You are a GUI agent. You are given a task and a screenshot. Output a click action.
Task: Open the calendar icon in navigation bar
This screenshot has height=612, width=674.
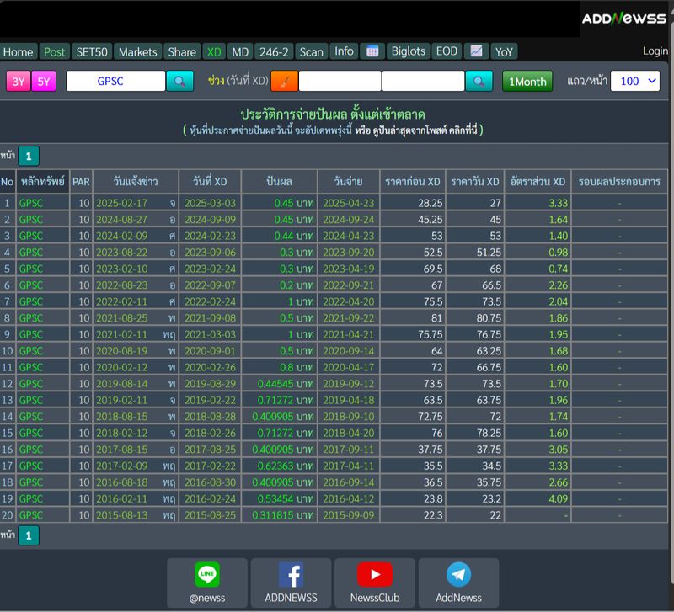click(372, 51)
